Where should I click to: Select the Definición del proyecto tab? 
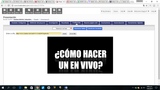pyautogui.click(x=37, y=23)
